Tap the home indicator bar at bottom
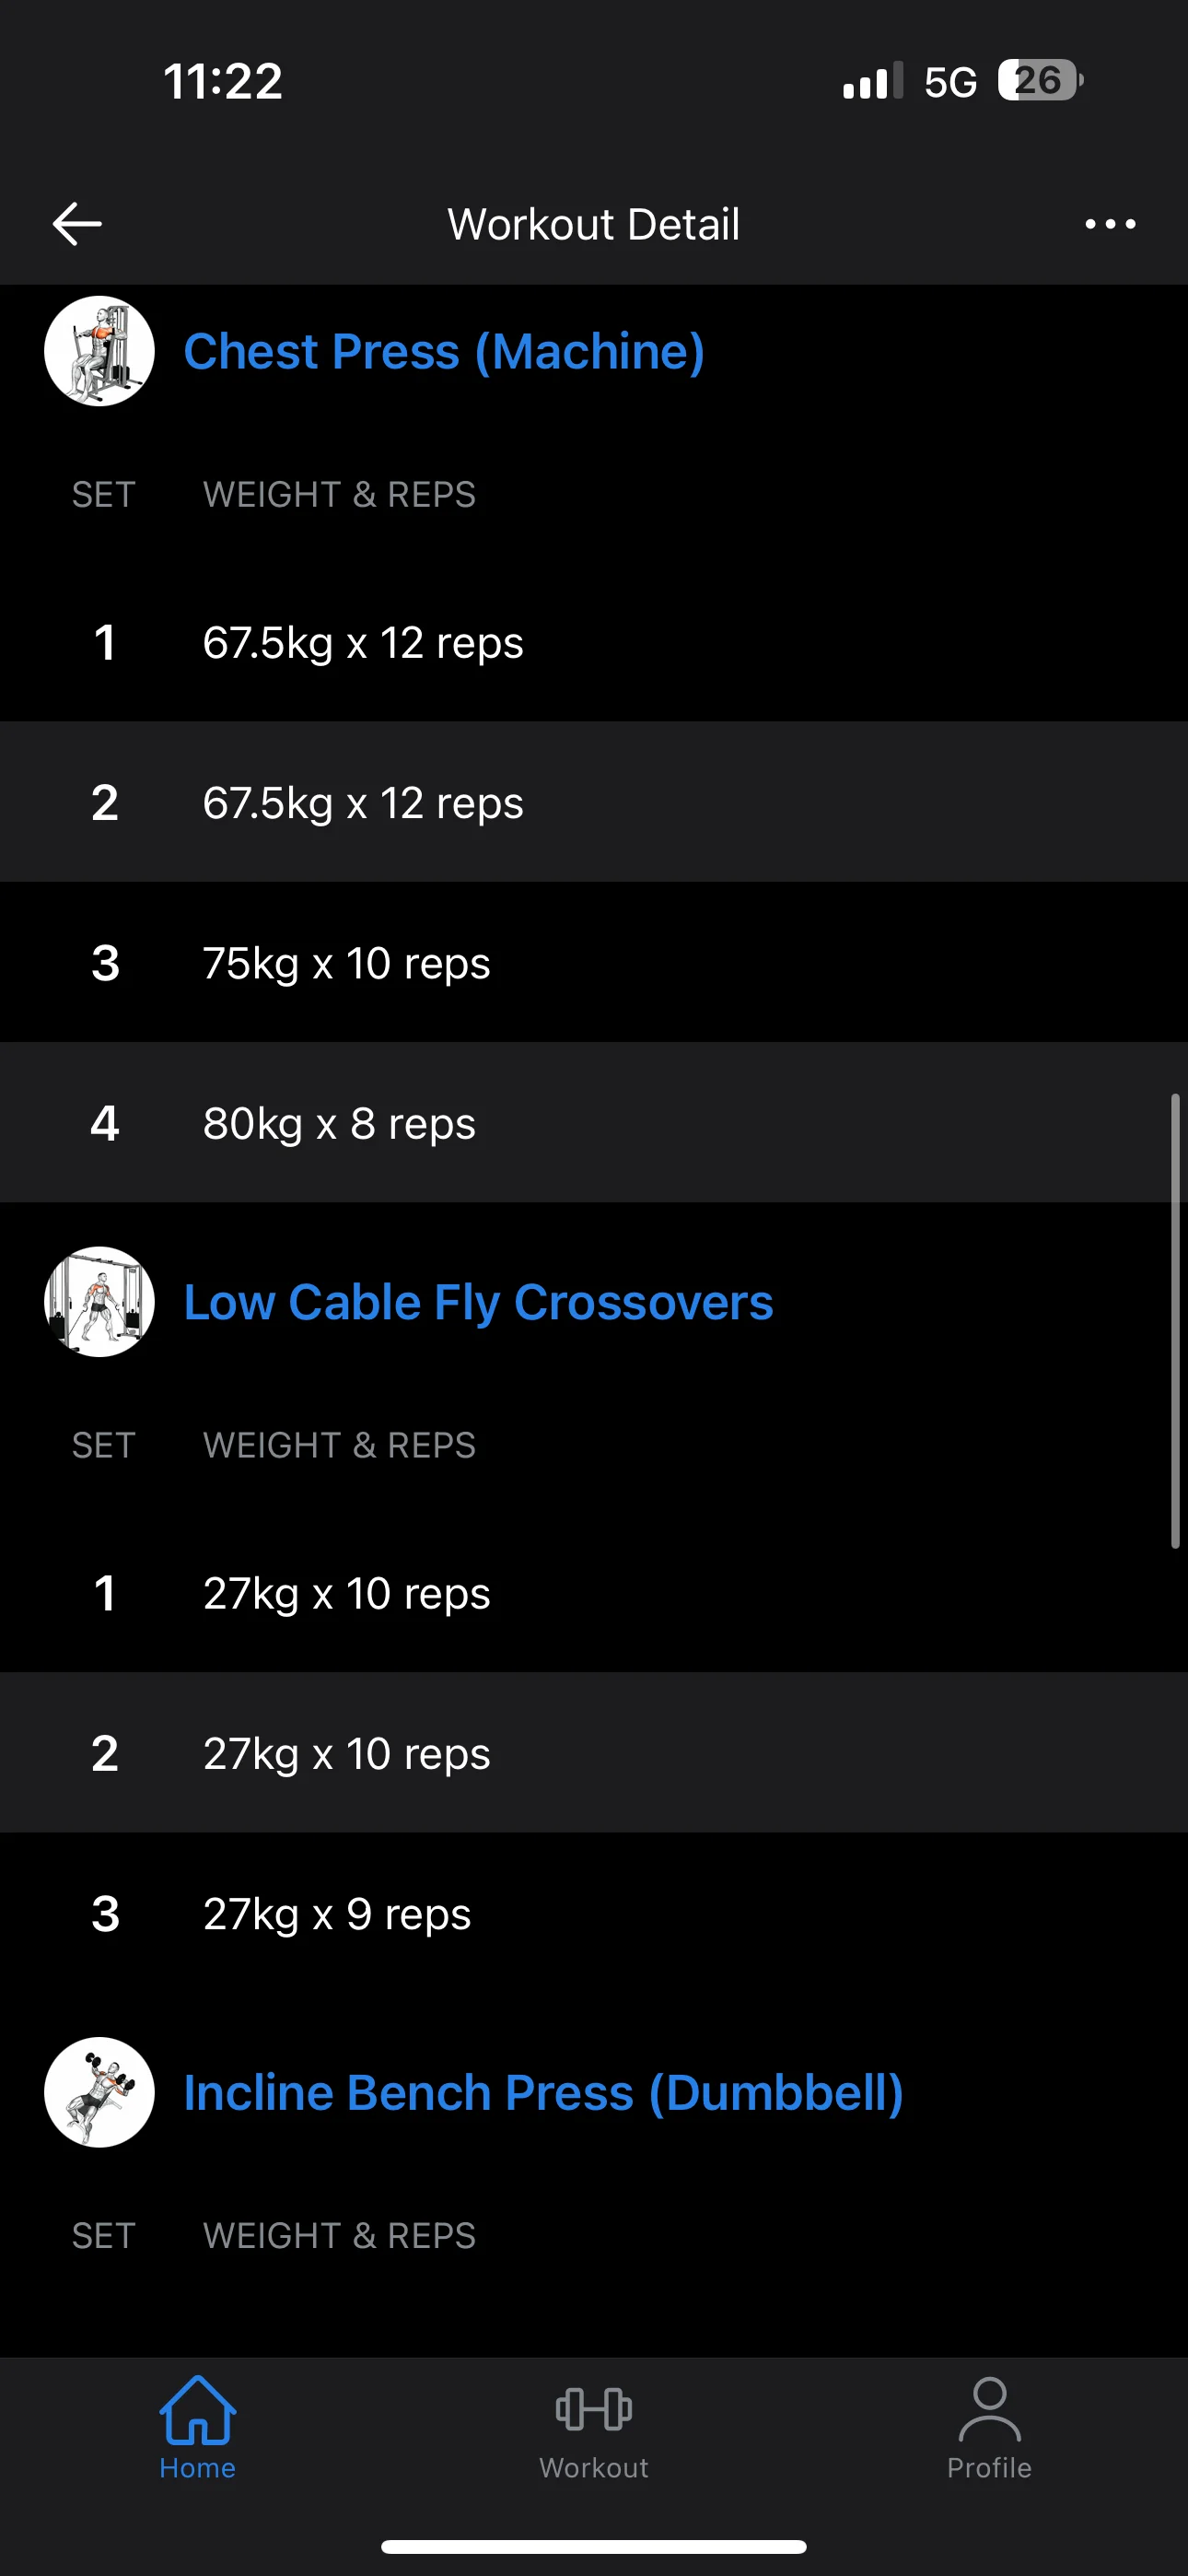This screenshot has width=1188, height=2576. tap(594, 2546)
